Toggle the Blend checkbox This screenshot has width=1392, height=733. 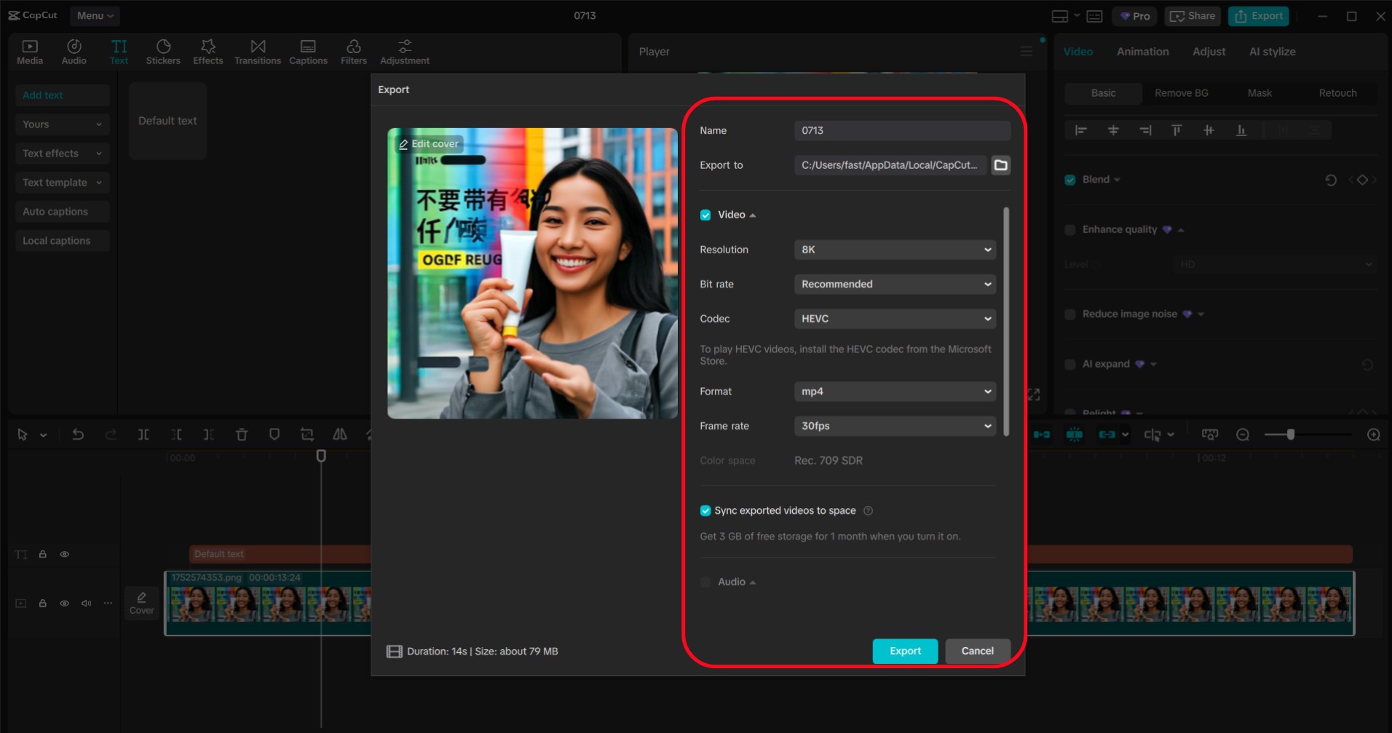tap(1070, 180)
